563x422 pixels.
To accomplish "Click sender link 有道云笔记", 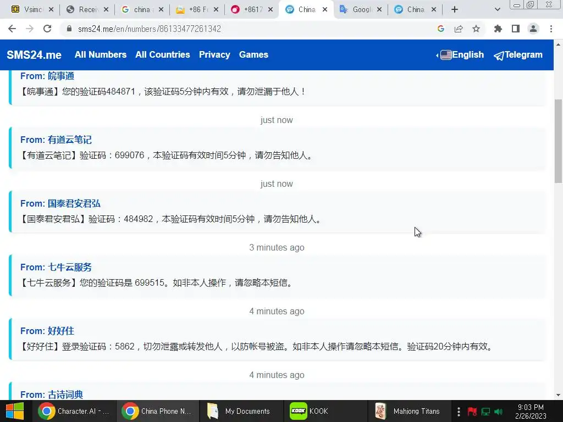I will pos(70,140).
